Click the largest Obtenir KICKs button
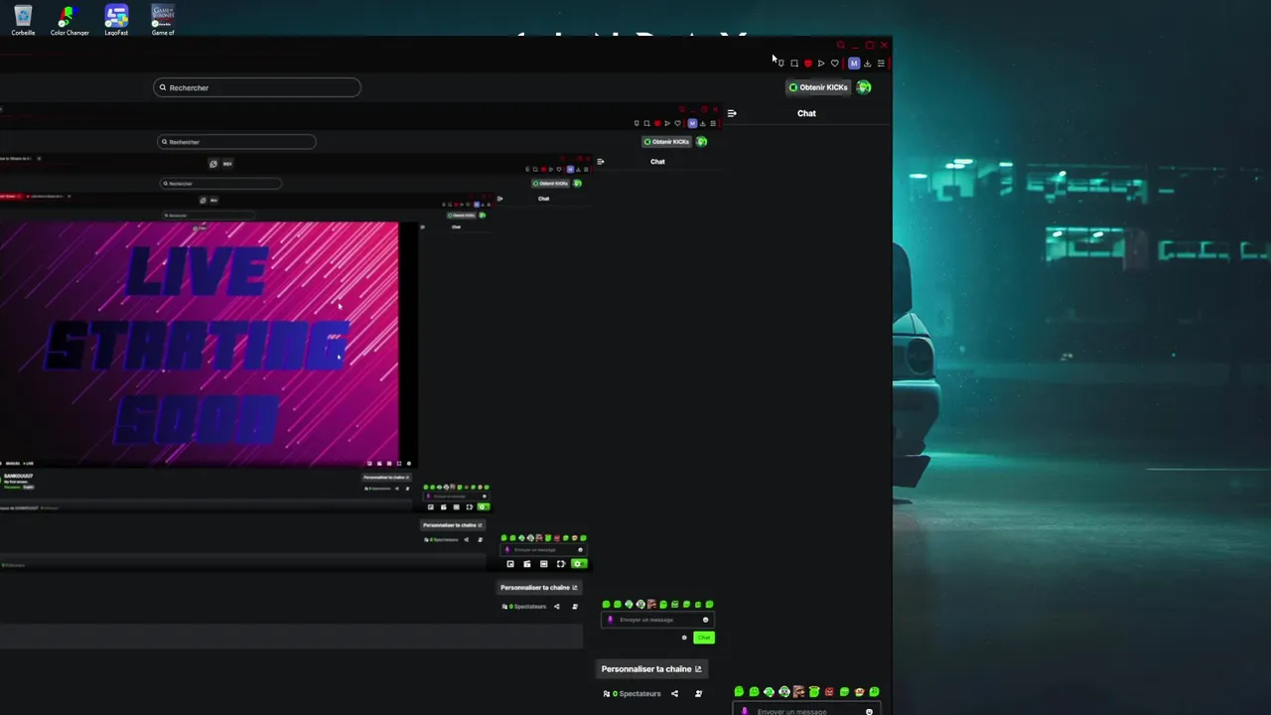The image size is (1271, 715). click(x=819, y=87)
